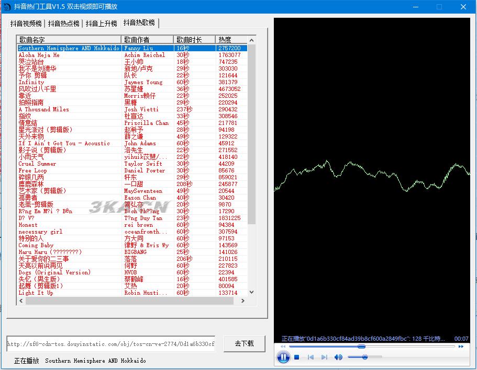Click duration cell 237秒
Viewport: 477px width, 370px height.
click(x=184, y=109)
